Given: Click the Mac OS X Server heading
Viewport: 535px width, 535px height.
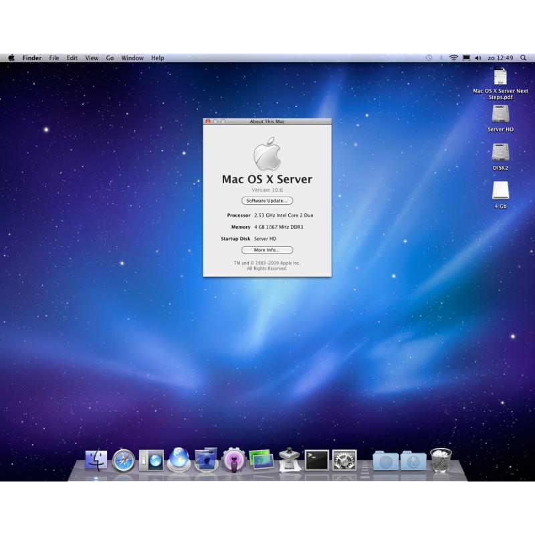Looking at the screenshot, I should [267, 179].
